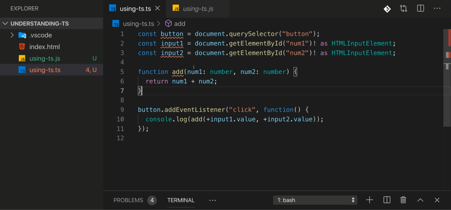Switch to the using-ts.js tab
Viewport: 451px width, 210px height.
coord(198,9)
